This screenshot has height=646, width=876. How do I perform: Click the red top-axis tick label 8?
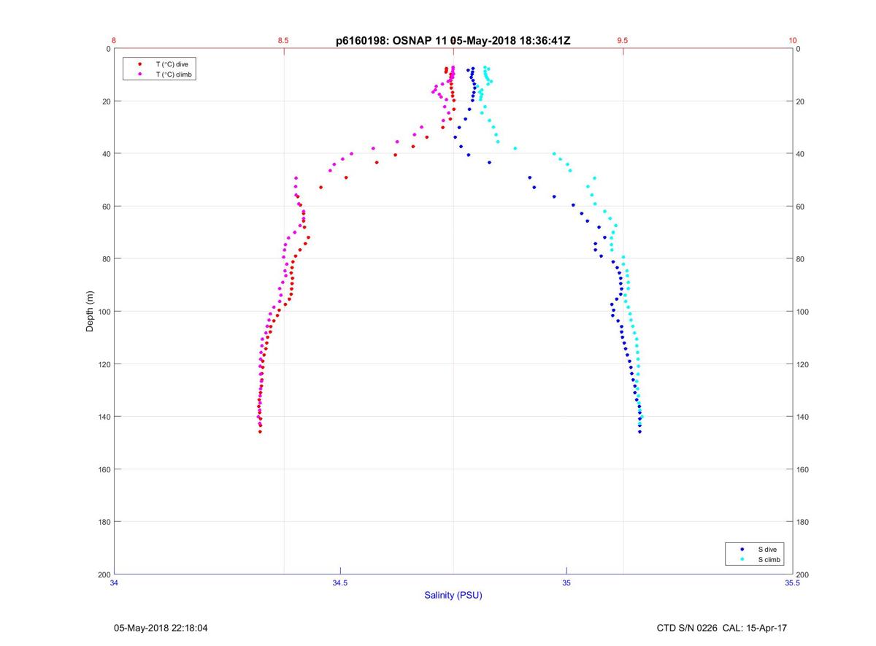coord(114,41)
